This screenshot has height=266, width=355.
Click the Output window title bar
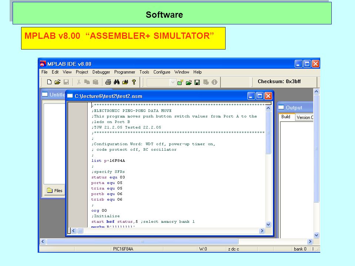pyautogui.click(x=295, y=108)
